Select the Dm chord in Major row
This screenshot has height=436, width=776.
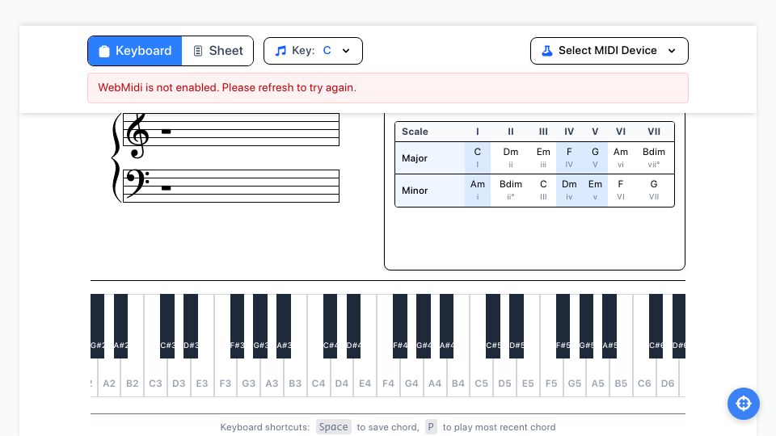[x=511, y=157]
